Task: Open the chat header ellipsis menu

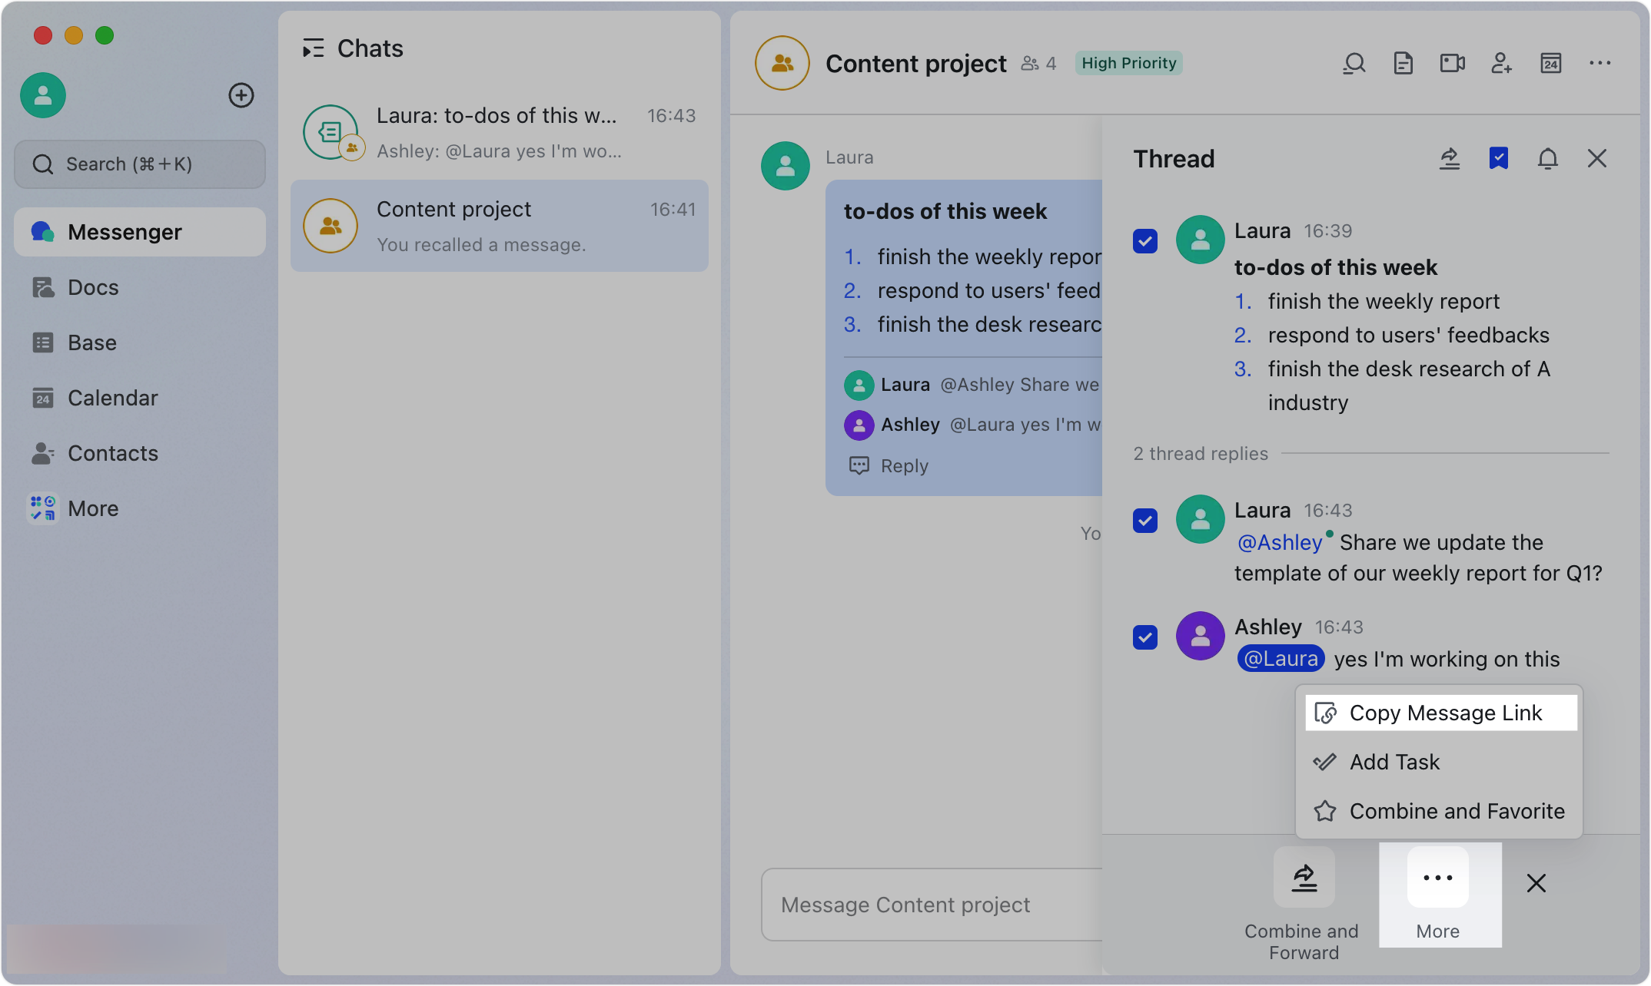Action: coord(1600,64)
